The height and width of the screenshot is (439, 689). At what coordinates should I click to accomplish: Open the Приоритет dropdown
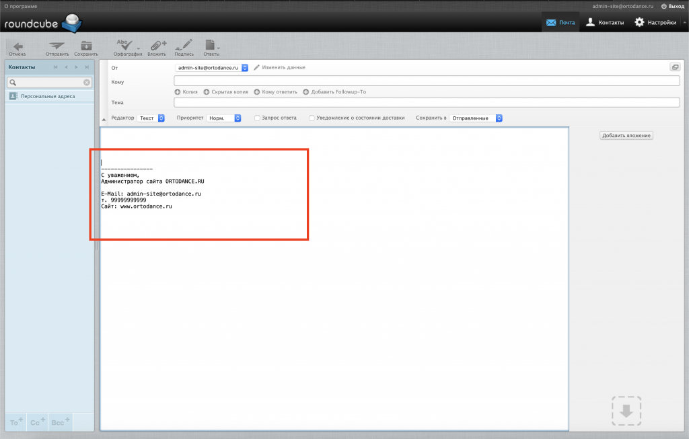coord(223,118)
